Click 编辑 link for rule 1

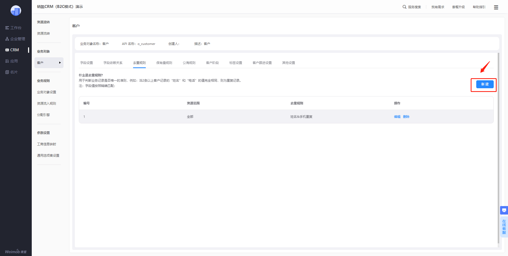[x=397, y=117]
